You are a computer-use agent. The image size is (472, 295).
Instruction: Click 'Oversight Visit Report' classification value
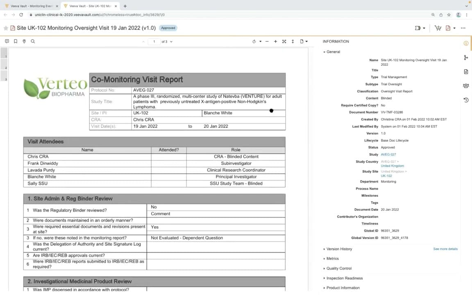pos(397,91)
